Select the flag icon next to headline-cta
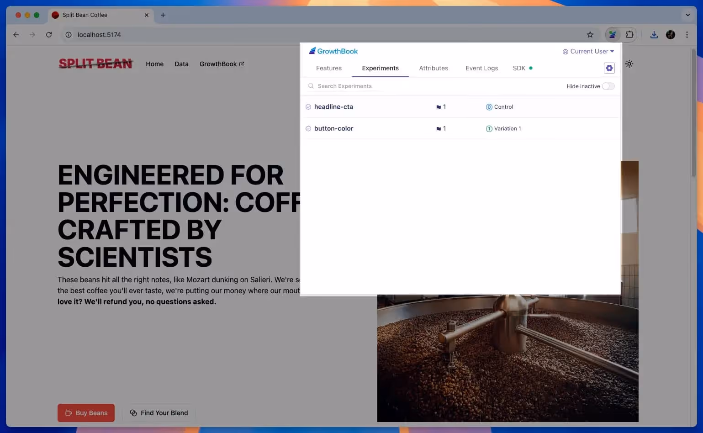 pyautogui.click(x=438, y=106)
